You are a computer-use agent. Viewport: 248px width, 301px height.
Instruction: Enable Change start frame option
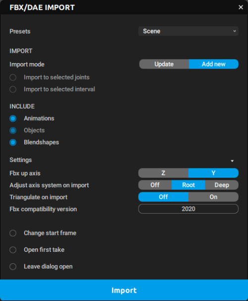tap(13, 233)
